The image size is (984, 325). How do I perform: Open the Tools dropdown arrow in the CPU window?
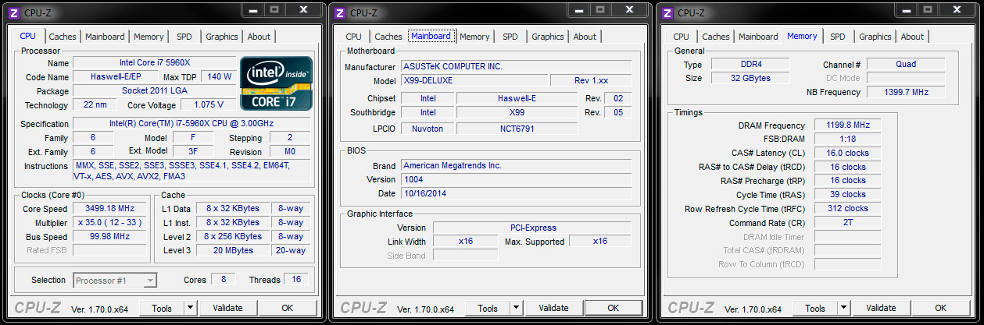[188, 308]
